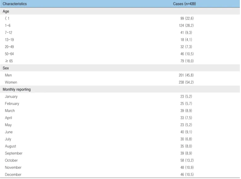Screen dimensions: 241x179
Task: Click the '7-12' age row label
Action: pos(8,33)
